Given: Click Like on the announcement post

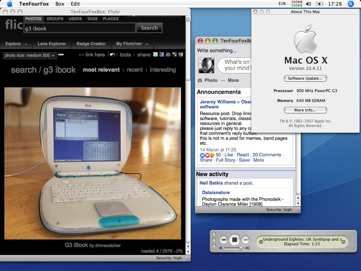Looking at the screenshot, I should (x=228, y=155).
